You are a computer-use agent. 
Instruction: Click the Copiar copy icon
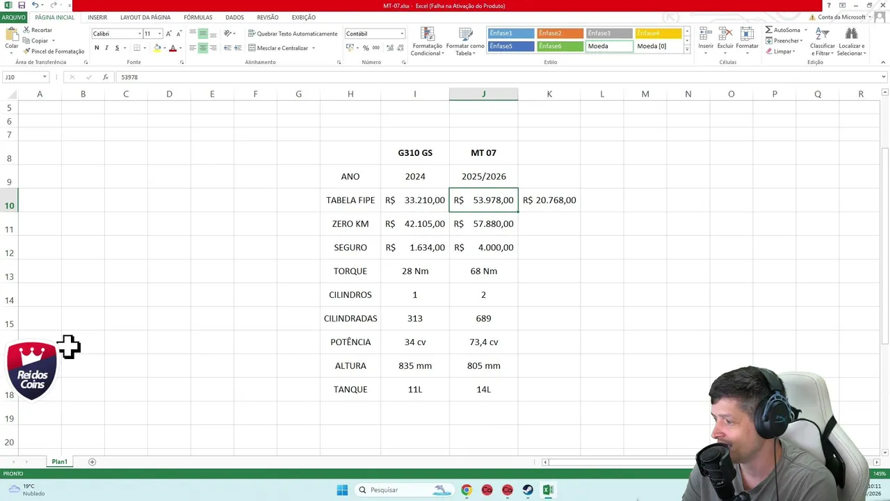(x=26, y=40)
